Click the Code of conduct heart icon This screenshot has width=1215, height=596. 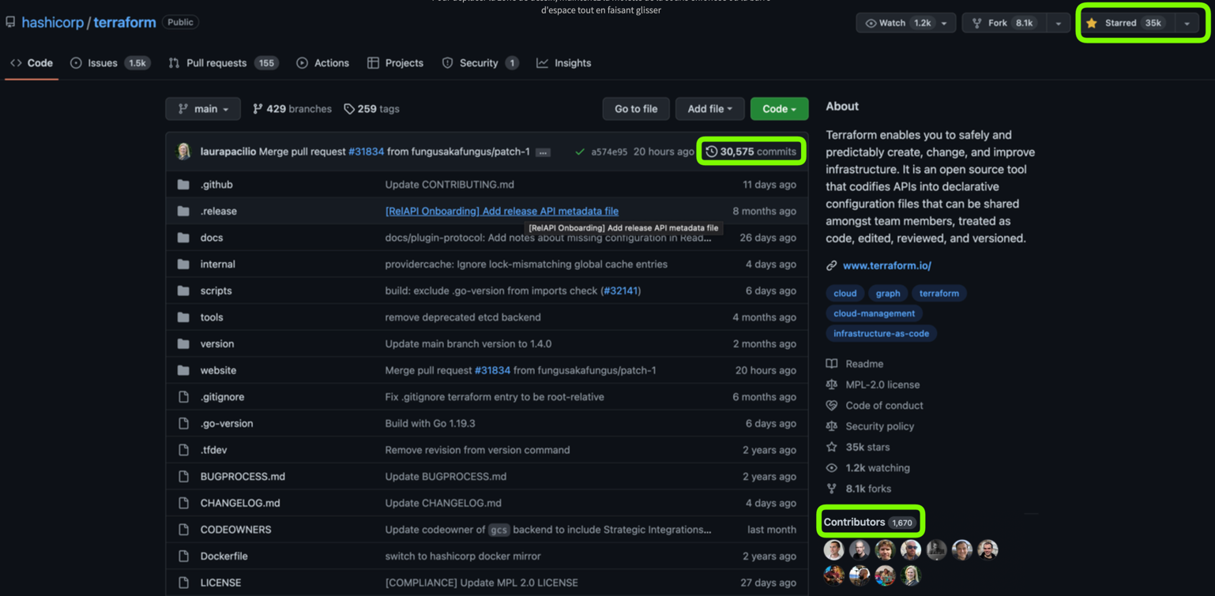click(831, 406)
